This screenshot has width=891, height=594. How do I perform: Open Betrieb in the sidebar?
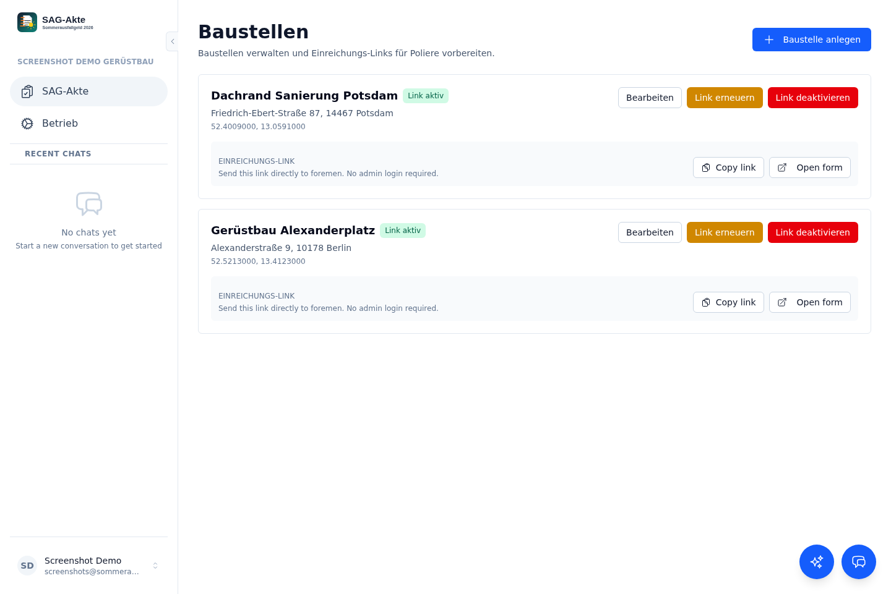point(88,124)
